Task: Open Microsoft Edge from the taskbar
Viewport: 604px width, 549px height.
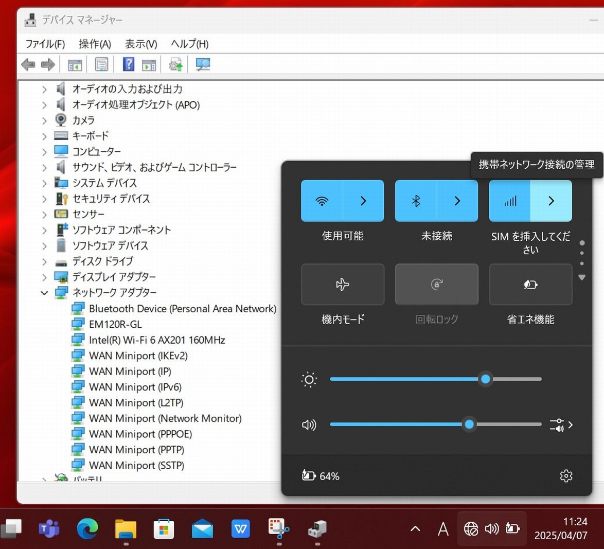Action: coord(87,528)
